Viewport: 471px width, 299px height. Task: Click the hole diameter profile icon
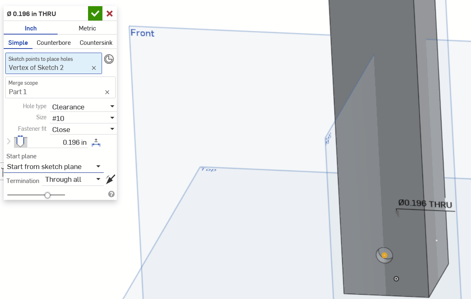(21, 141)
